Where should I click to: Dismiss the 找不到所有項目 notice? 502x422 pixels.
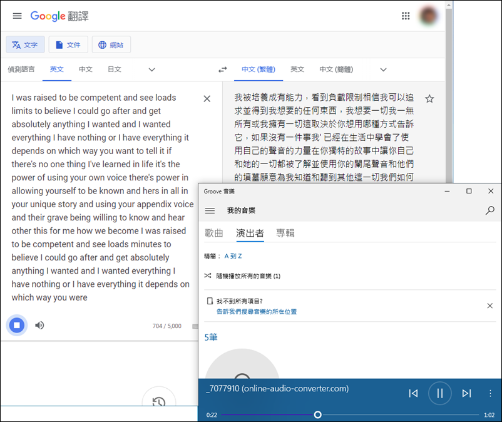tap(490, 306)
